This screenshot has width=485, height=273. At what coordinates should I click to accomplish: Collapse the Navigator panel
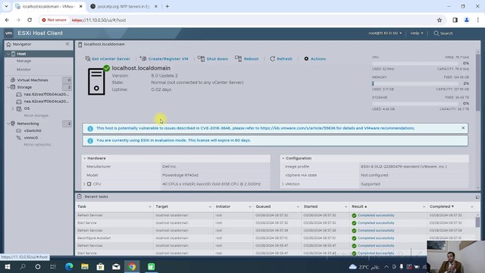click(x=67, y=44)
